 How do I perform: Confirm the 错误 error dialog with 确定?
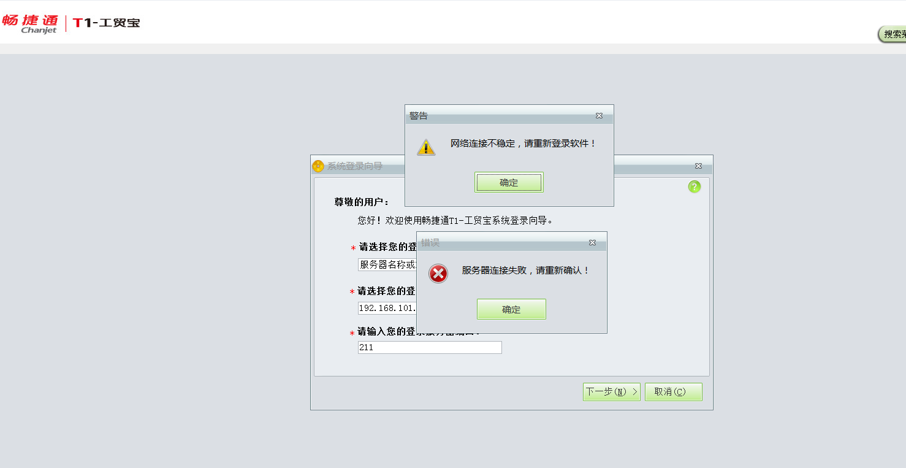(x=511, y=309)
